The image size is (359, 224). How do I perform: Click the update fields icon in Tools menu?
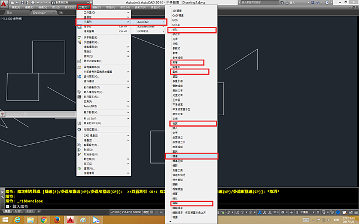(x=80, y=61)
